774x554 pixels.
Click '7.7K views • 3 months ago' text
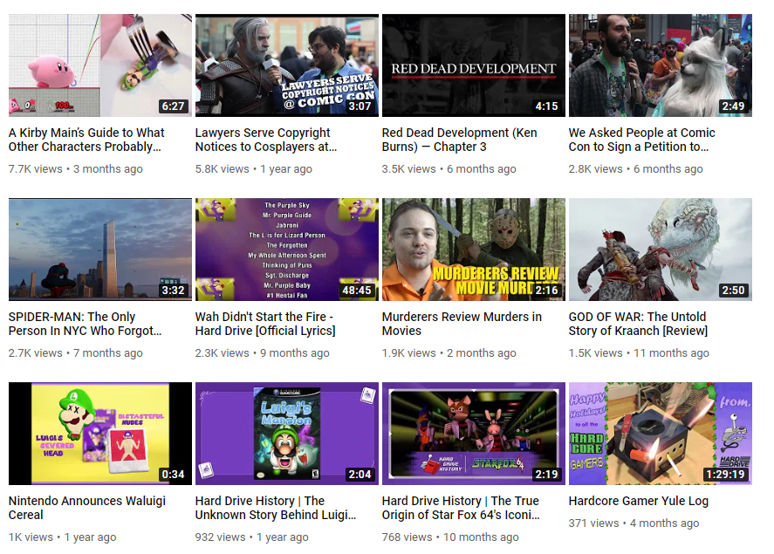(76, 168)
